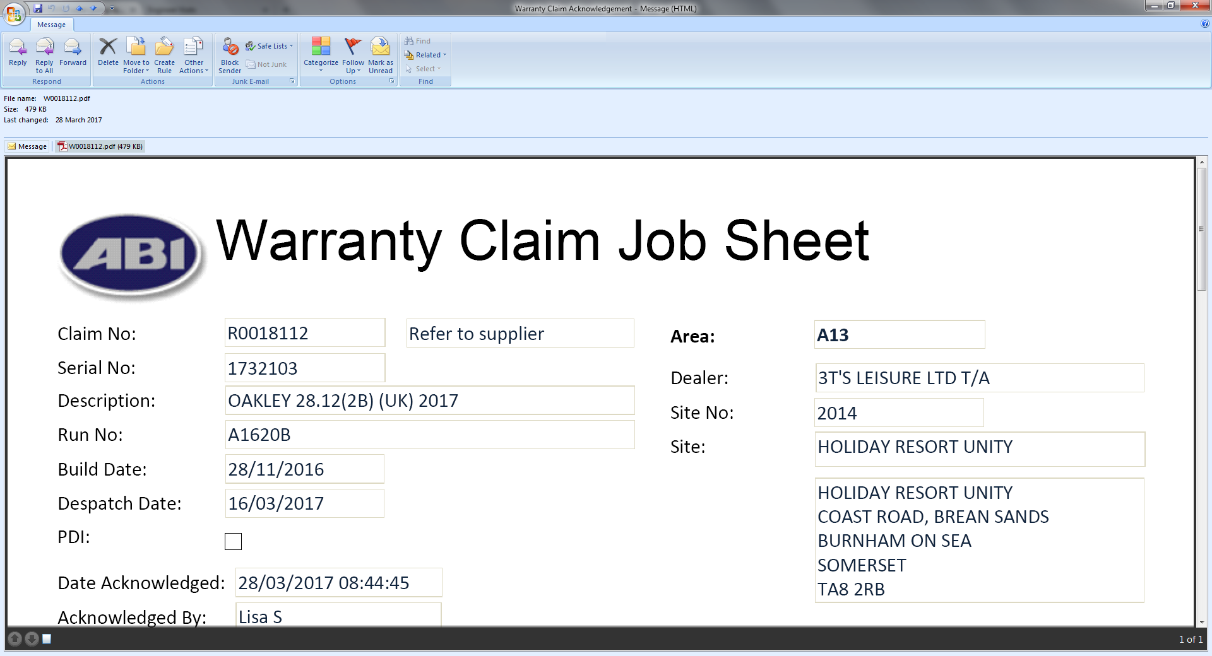
Task: Create a rule from this message
Action: (x=164, y=56)
